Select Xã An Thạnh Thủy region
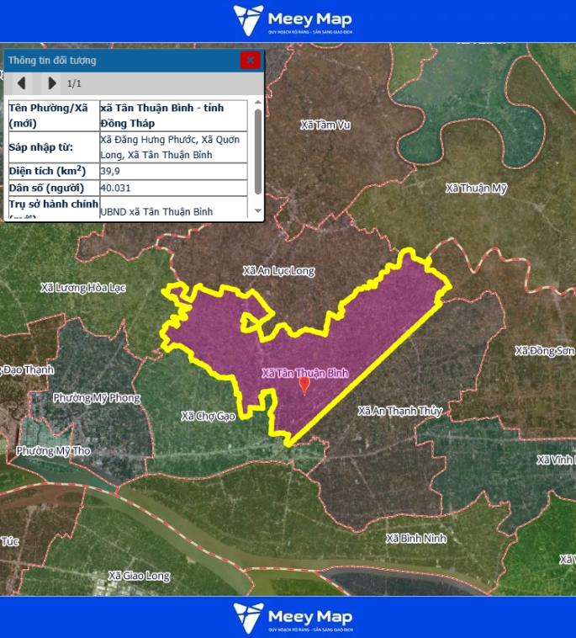576x638 pixels. click(x=399, y=411)
